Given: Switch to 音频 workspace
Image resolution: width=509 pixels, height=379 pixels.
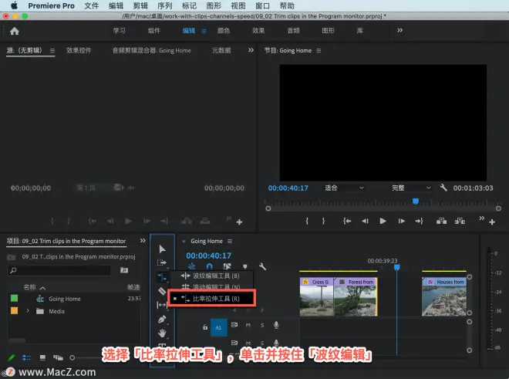Looking at the screenshot, I should [x=294, y=31].
